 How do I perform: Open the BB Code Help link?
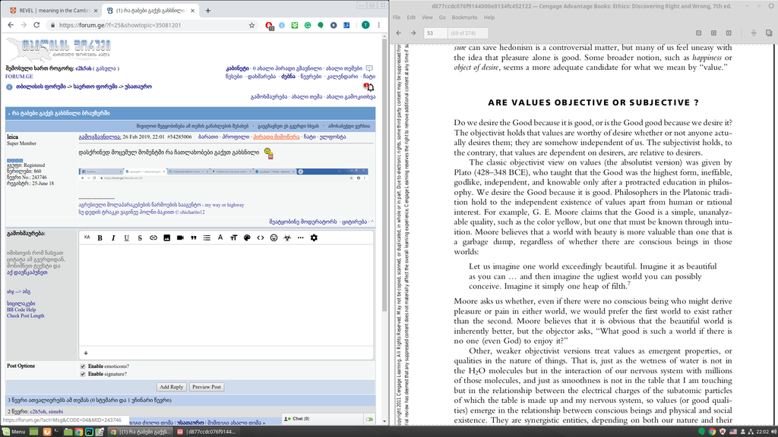[x=21, y=310]
